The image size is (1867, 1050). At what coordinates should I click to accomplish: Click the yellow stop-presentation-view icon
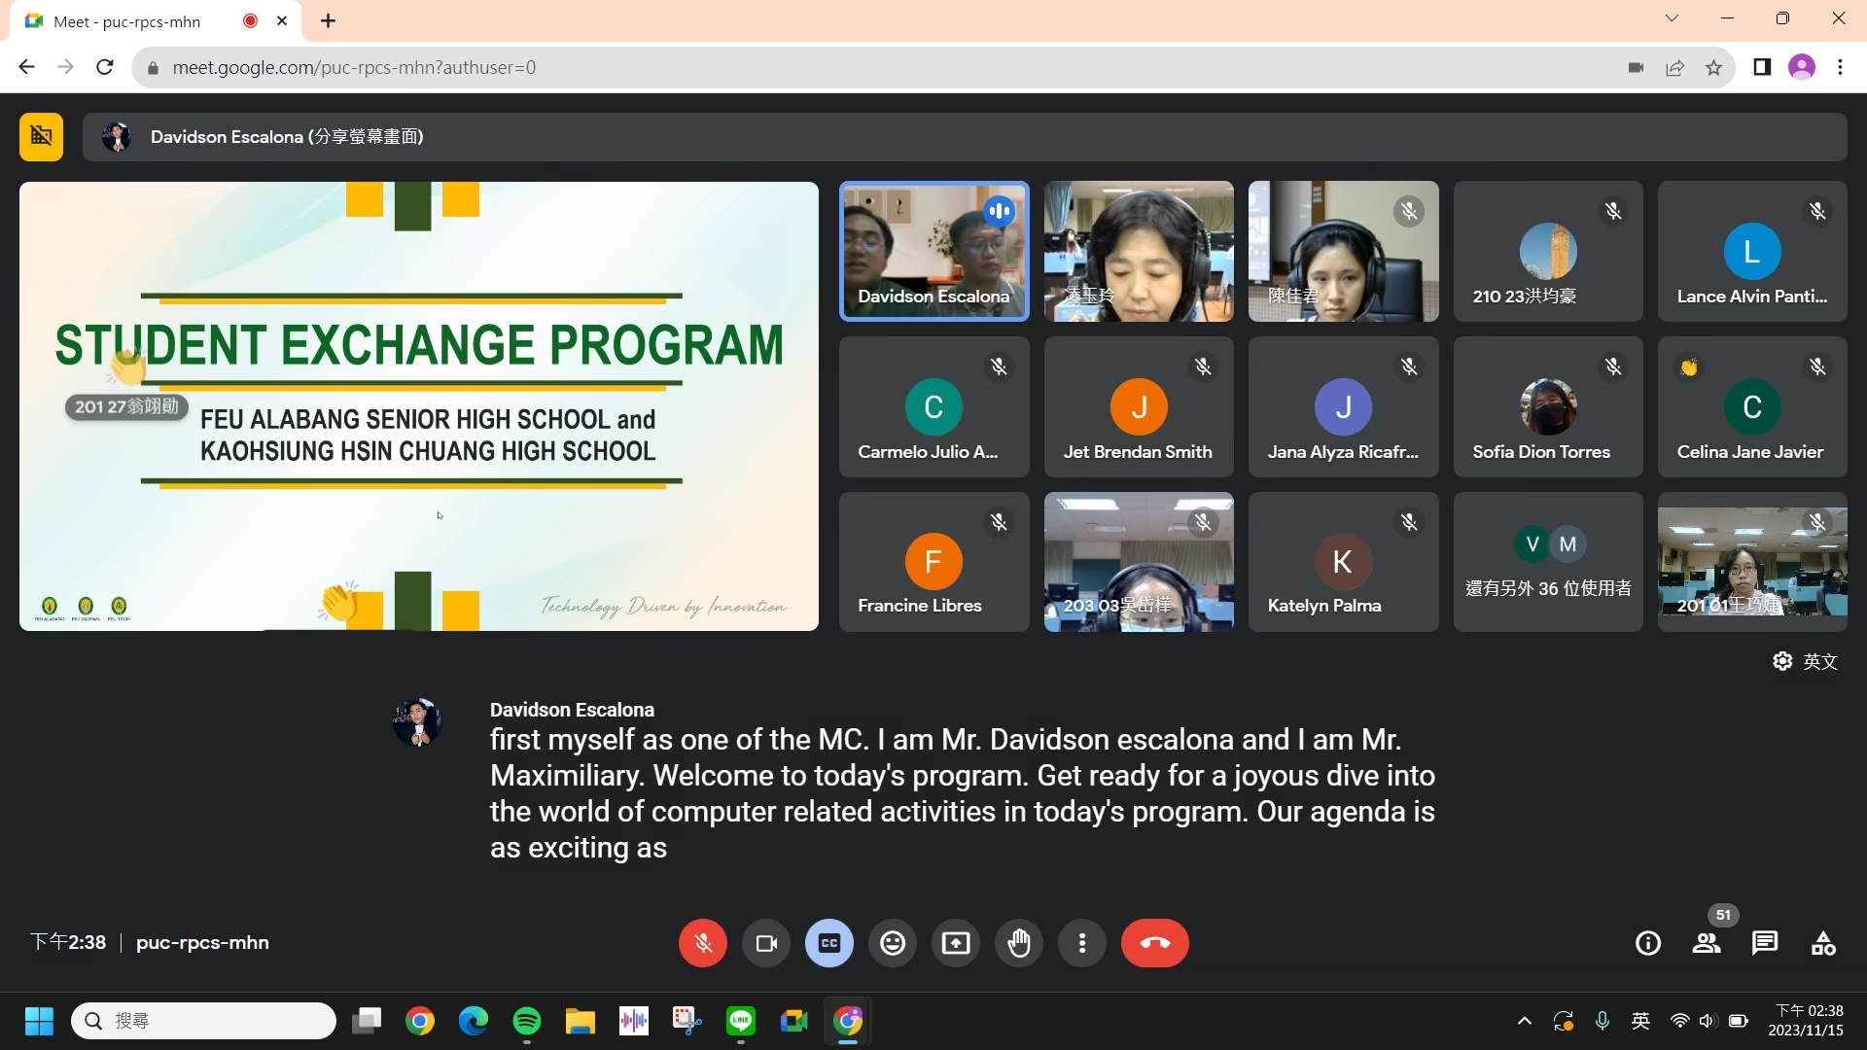[41, 136]
